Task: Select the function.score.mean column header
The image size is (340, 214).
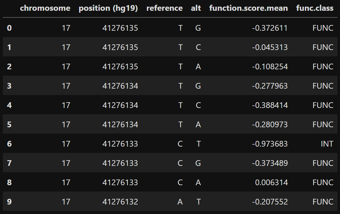Action: click(249, 8)
